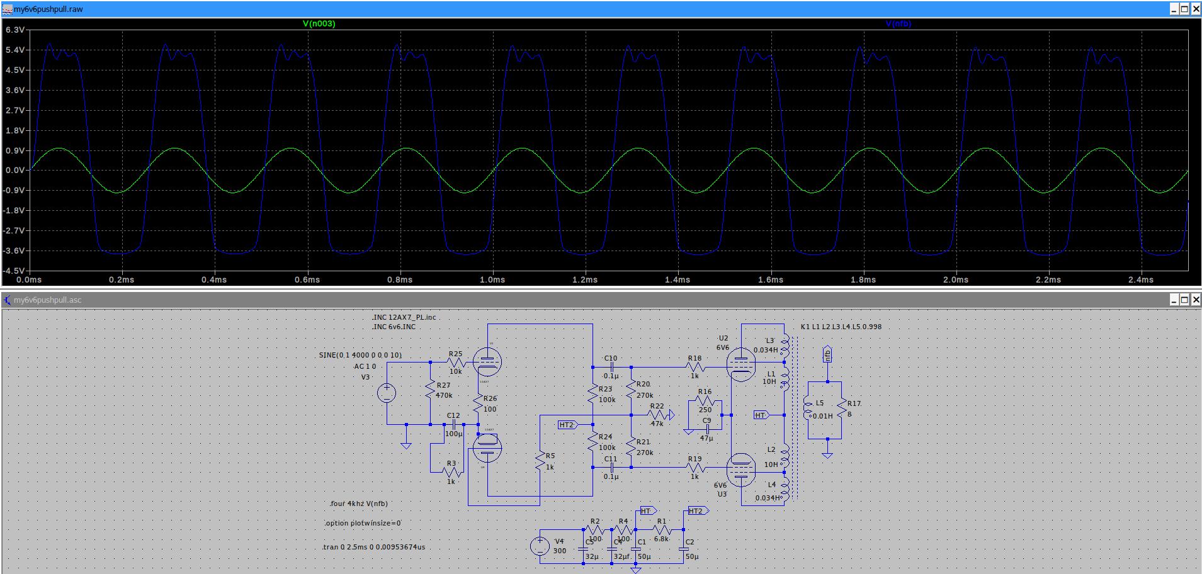Select inductor L3 0.034H winding
The width and height of the screenshot is (1202, 574).
(x=785, y=347)
